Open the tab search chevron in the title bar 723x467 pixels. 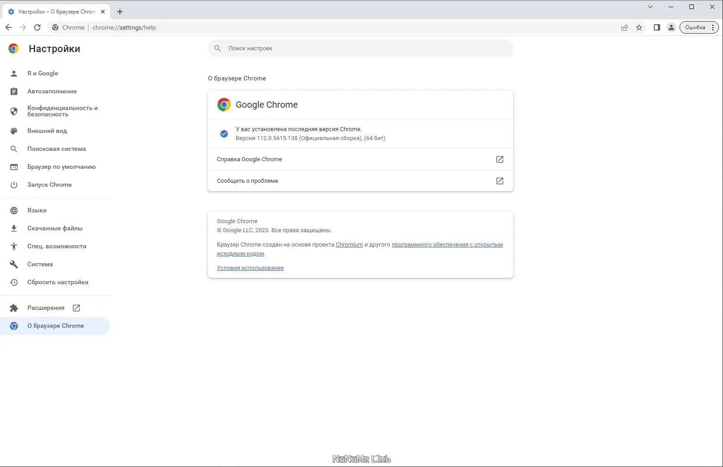[650, 7]
